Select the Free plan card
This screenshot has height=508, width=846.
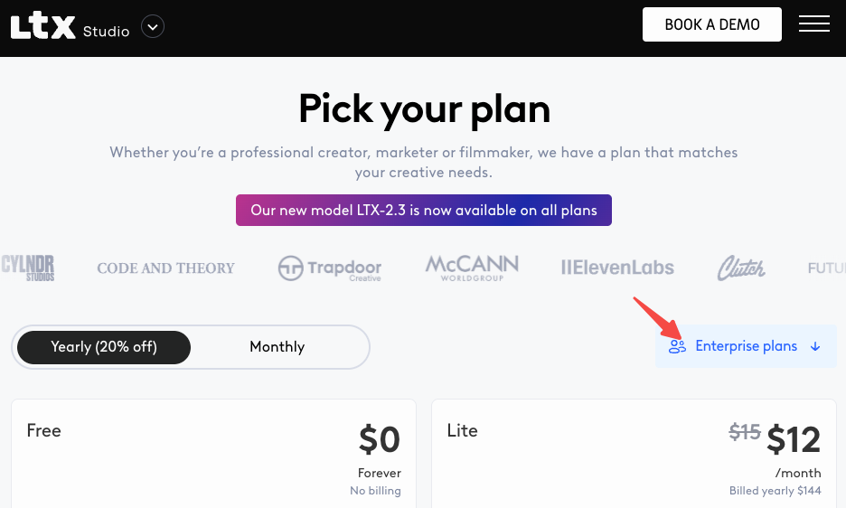[x=213, y=454]
